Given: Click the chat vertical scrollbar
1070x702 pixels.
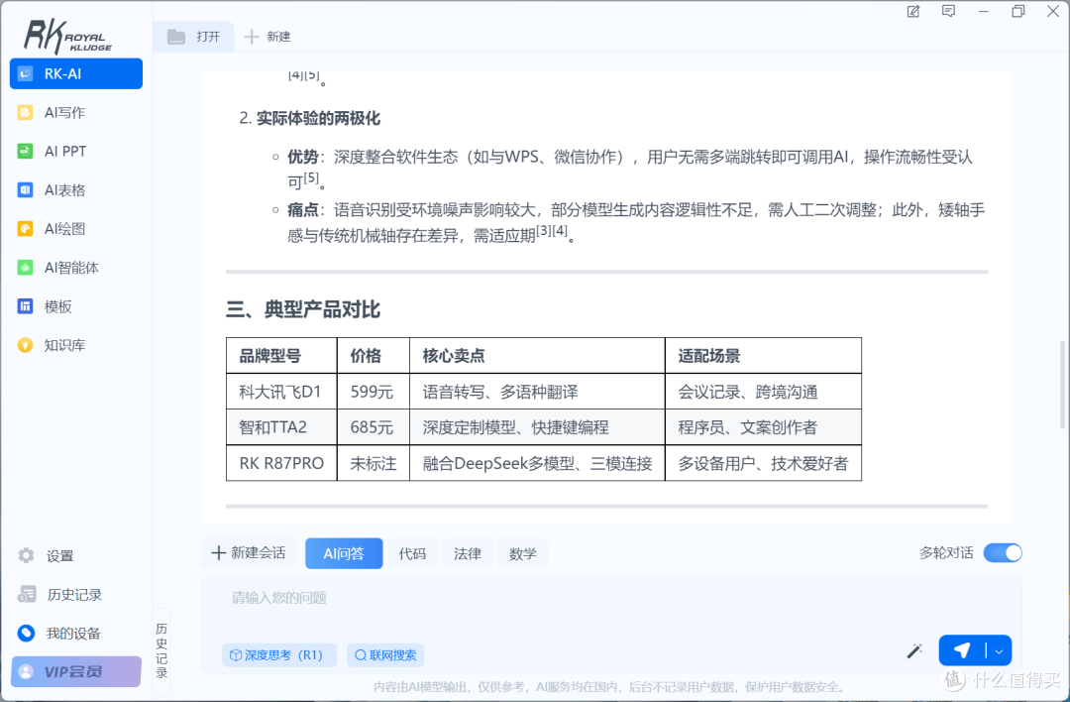Looking at the screenshot, I should coord(1062,385).
